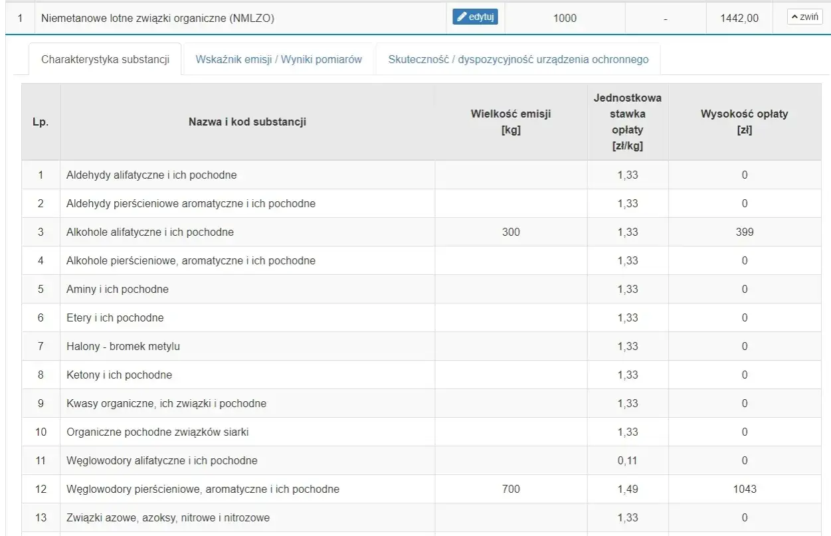Click the Nazwa i kod substancji column header
This screenshot has width=831, height=536.
[247, 122]
